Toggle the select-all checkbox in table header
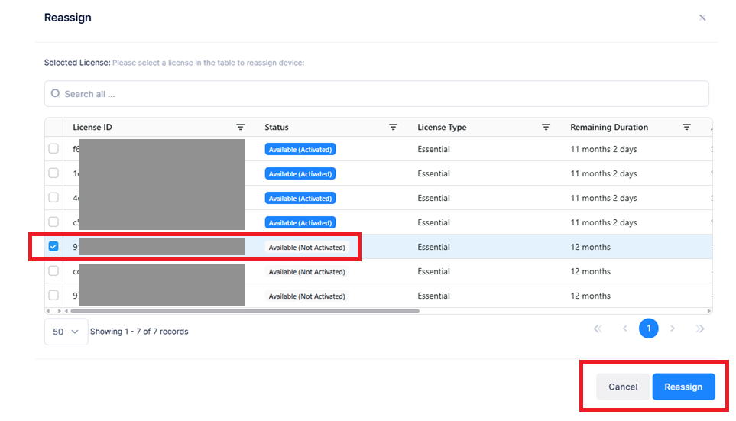This screenshot has width=736, height=421. (x=53, y=127)
